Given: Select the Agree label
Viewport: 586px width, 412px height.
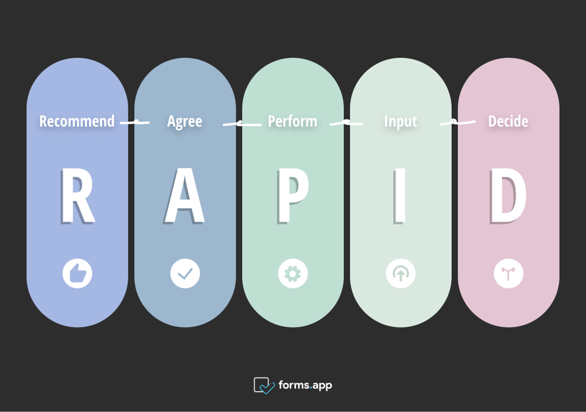Looking at the screenshot, I should click(185, 121).
